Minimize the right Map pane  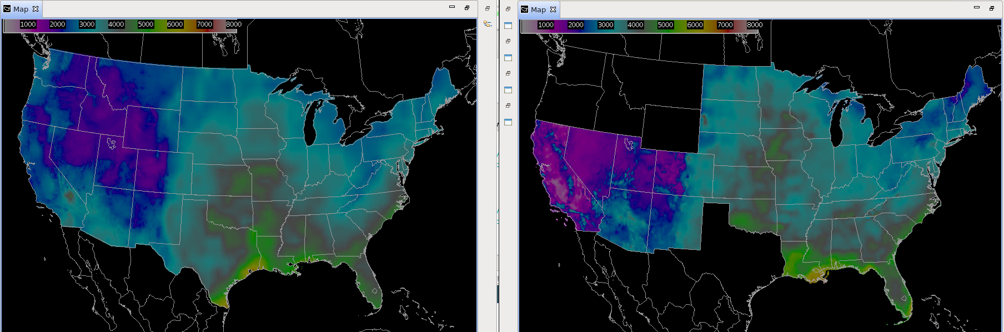(977, 8)
